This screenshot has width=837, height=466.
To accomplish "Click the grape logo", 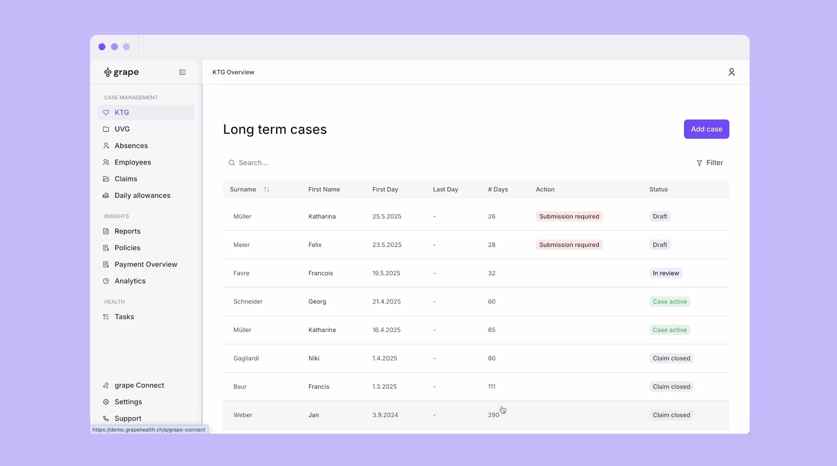I will (121, 72).
